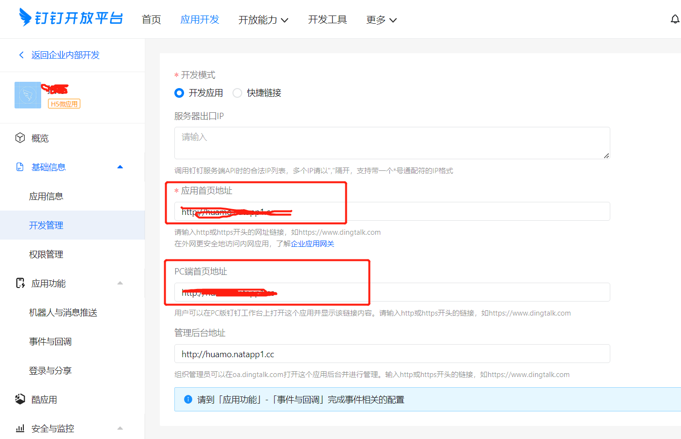Open the 企业应用网关 link

tap(312, 243)
